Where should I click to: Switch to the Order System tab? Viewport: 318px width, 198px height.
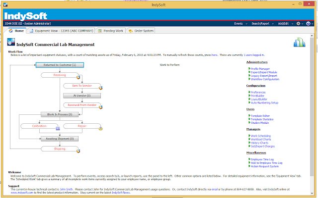pos(141,31)
